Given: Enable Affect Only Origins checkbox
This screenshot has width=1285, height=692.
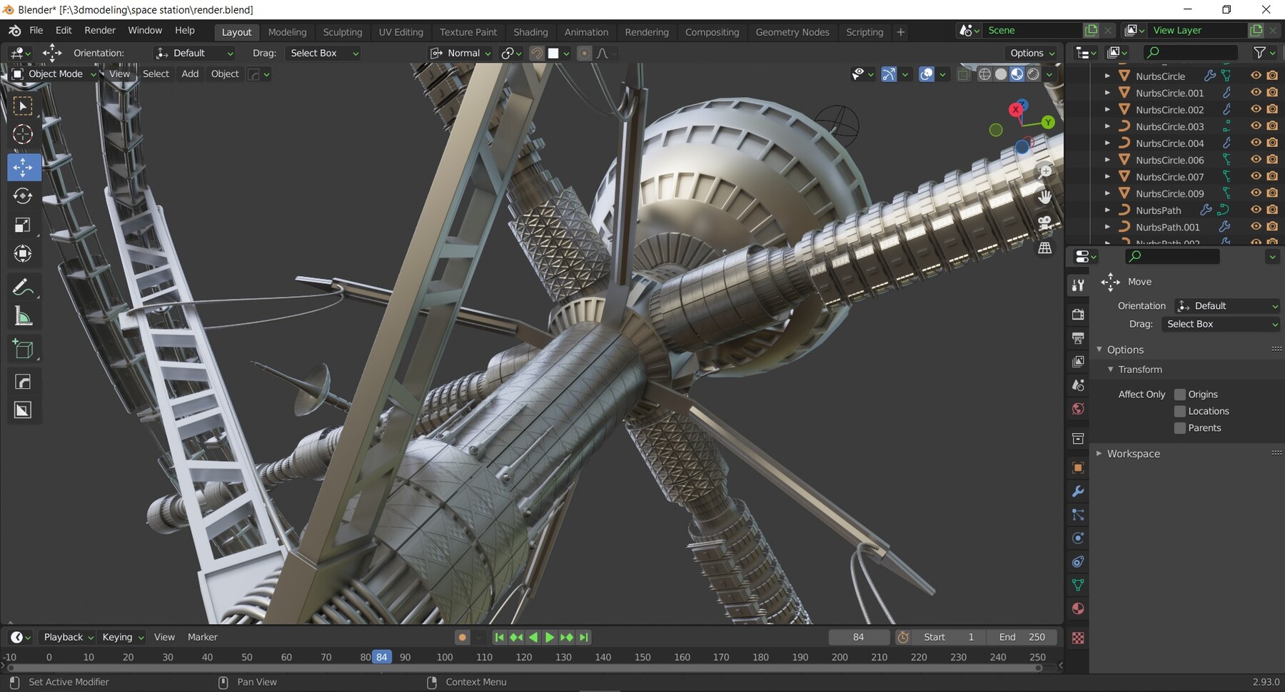Looking at the screenshot, I should tap(1180, 395).
